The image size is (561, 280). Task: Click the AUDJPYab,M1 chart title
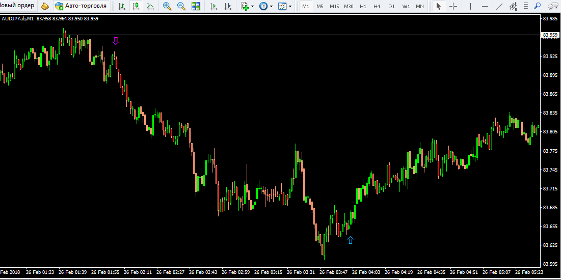coord(18,19)
